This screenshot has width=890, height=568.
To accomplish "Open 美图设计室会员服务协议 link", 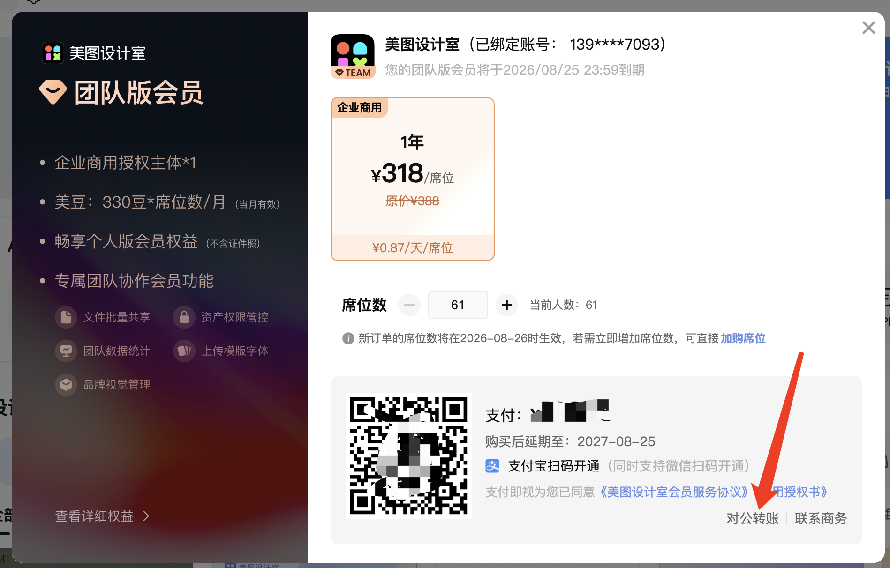I will click(x=674, y=492).
